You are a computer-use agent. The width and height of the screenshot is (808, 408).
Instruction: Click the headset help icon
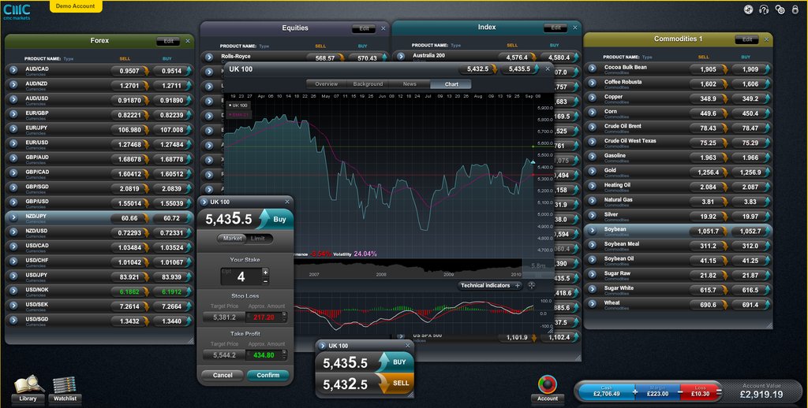(764, 9)
